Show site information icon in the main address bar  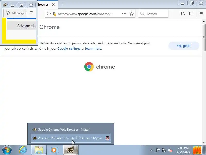point(49,14)
